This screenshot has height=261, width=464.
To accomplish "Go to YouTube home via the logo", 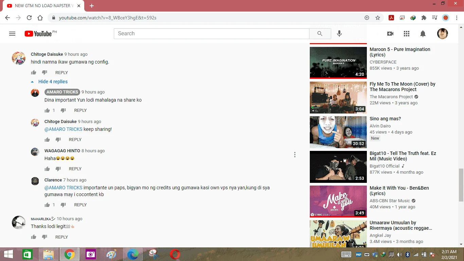I will tap(38, 34).
